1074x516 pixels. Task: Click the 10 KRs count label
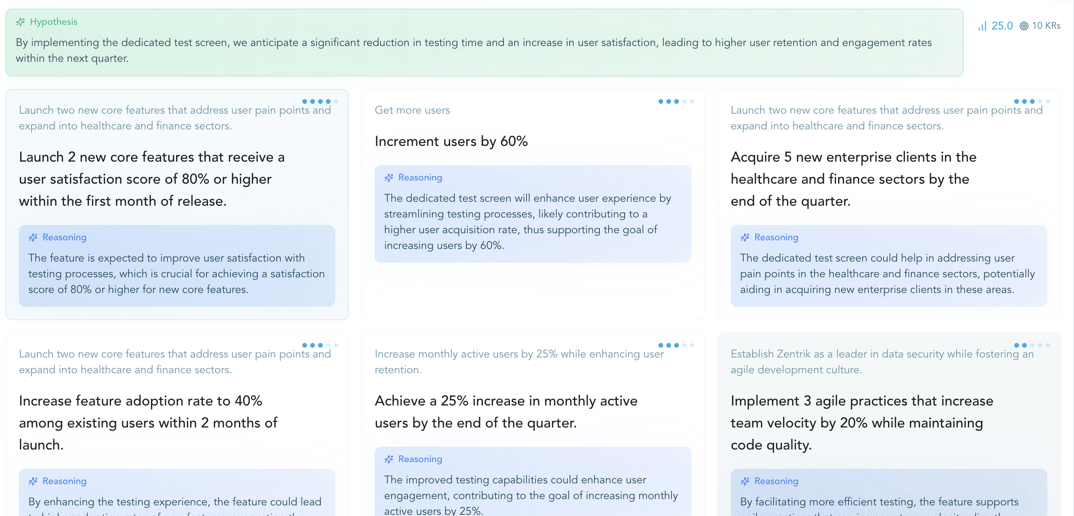click(1046, 26)
